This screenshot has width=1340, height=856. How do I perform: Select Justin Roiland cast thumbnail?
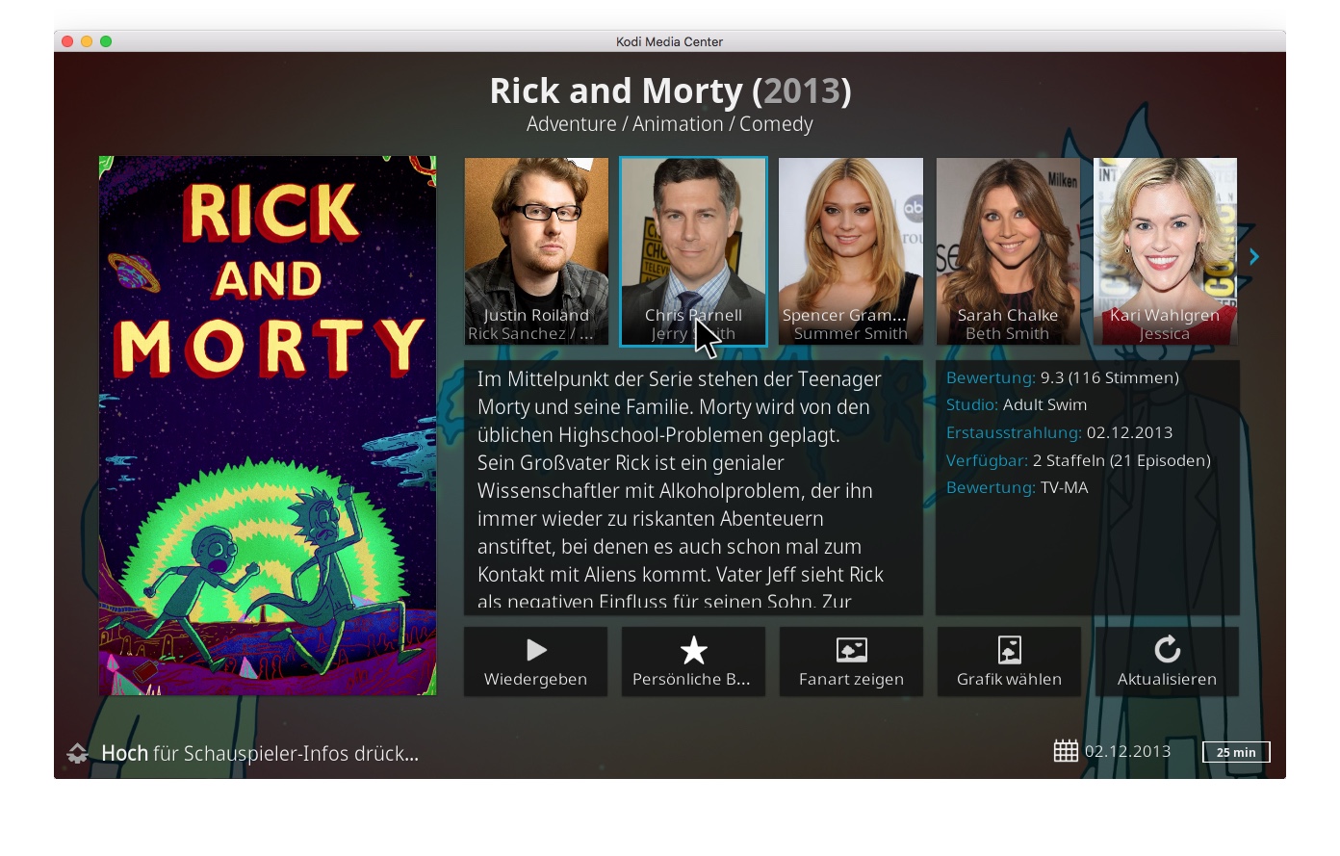[x=536, y=251]
